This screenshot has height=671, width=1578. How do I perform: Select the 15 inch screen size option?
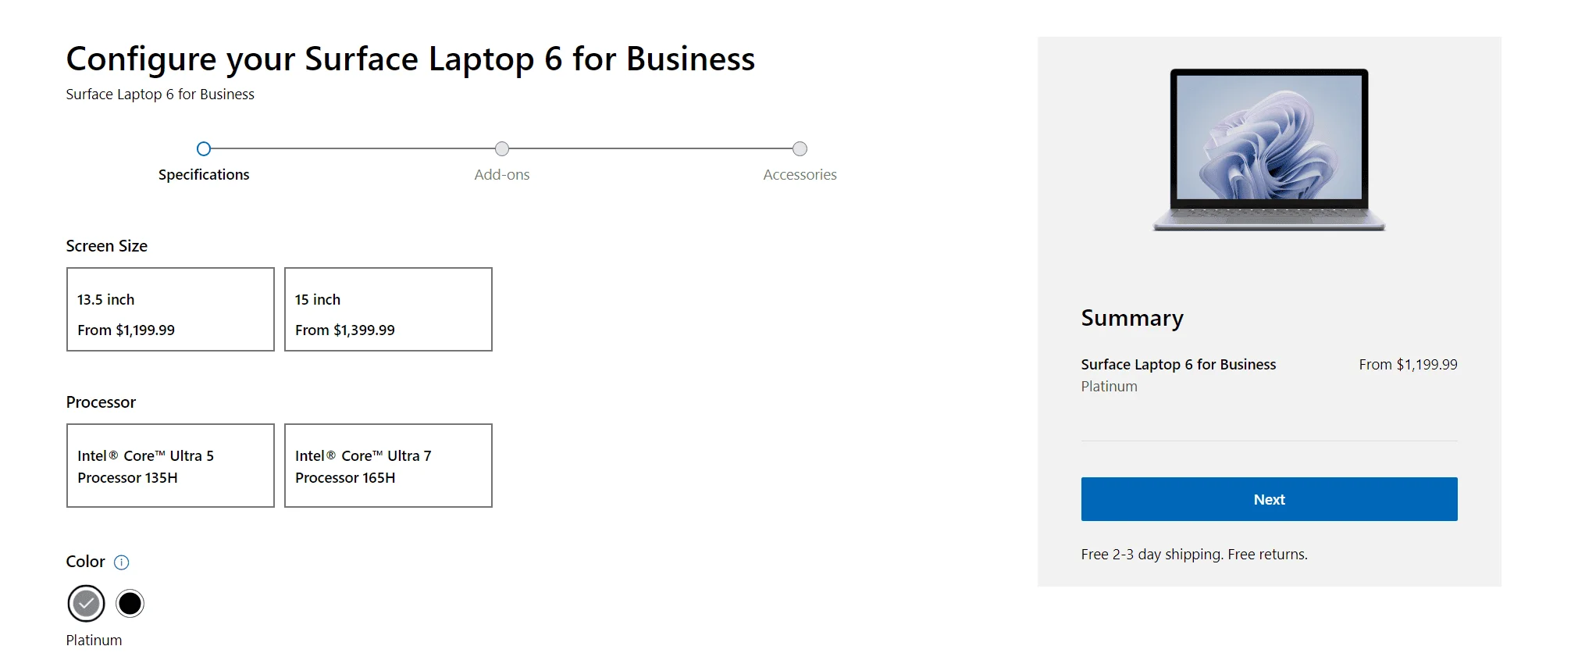tap(388, 309)
